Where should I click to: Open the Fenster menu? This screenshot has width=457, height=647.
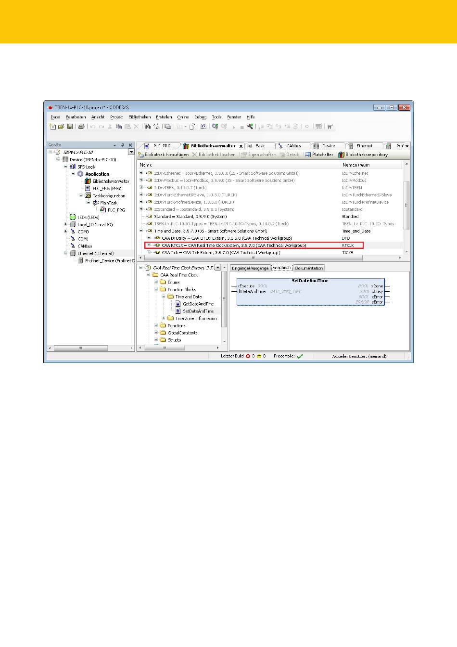coord(234,117)
